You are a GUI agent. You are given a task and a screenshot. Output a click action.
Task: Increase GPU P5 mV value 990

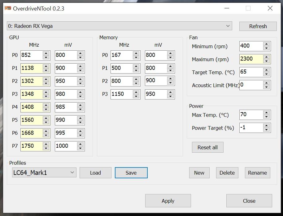click(x=80, y=118)
